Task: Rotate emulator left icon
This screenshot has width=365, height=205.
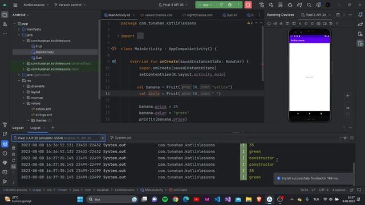Action: tap(287, 23)
